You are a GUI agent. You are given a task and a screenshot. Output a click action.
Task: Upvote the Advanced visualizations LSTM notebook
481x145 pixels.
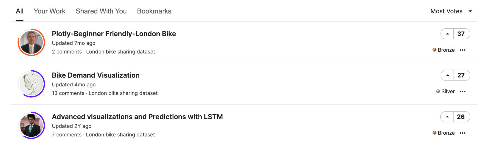[447, 117]
